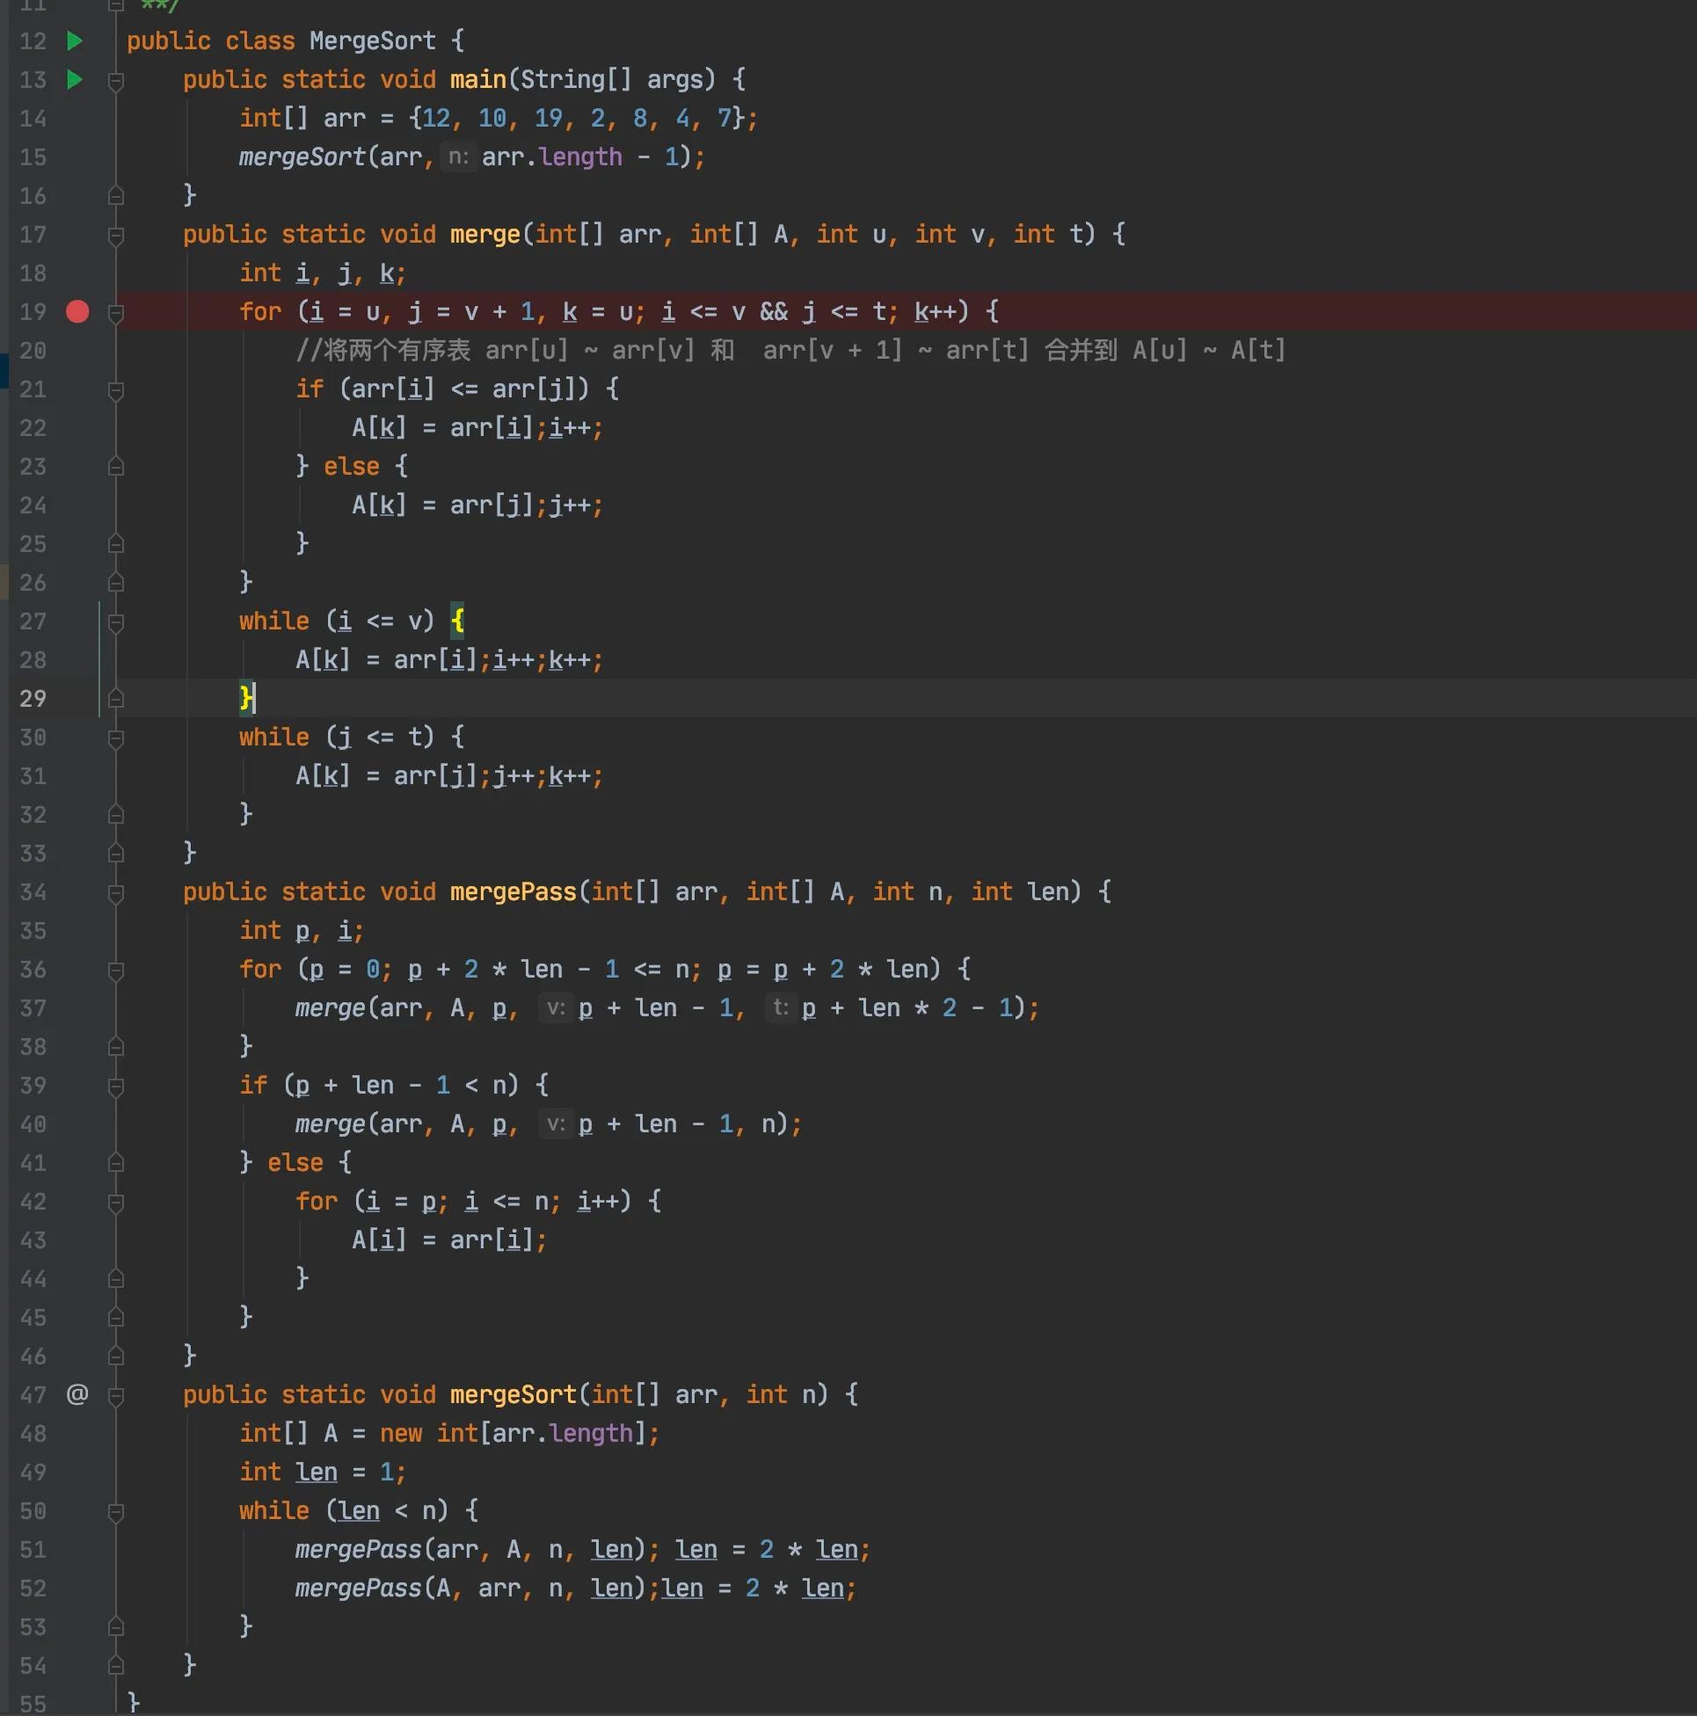Click the highlighted opening brace on line 27
1697x1716 pixels.
point(457,621)
